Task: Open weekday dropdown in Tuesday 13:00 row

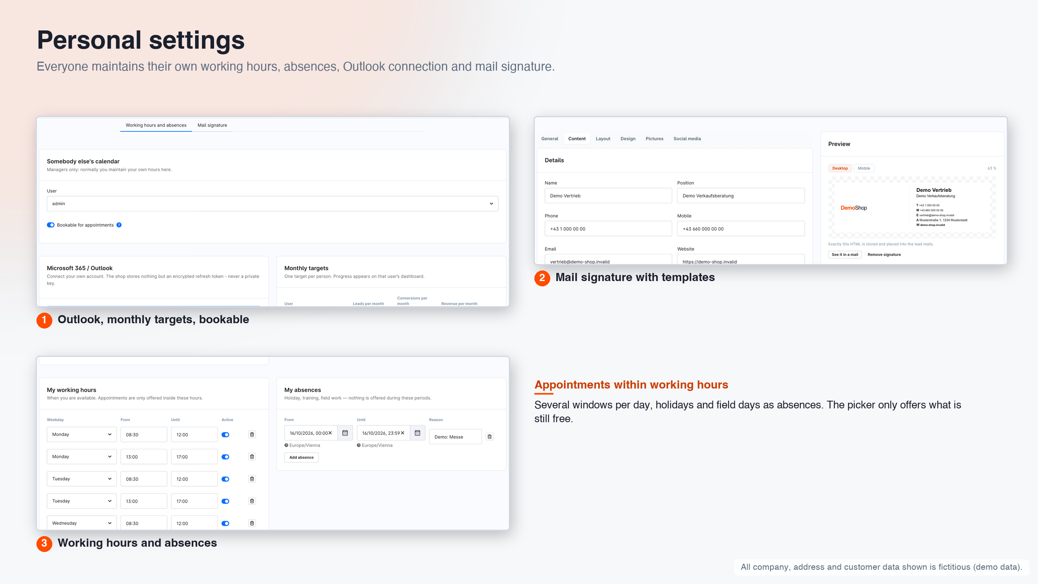Action: click(x=81, y=501)
